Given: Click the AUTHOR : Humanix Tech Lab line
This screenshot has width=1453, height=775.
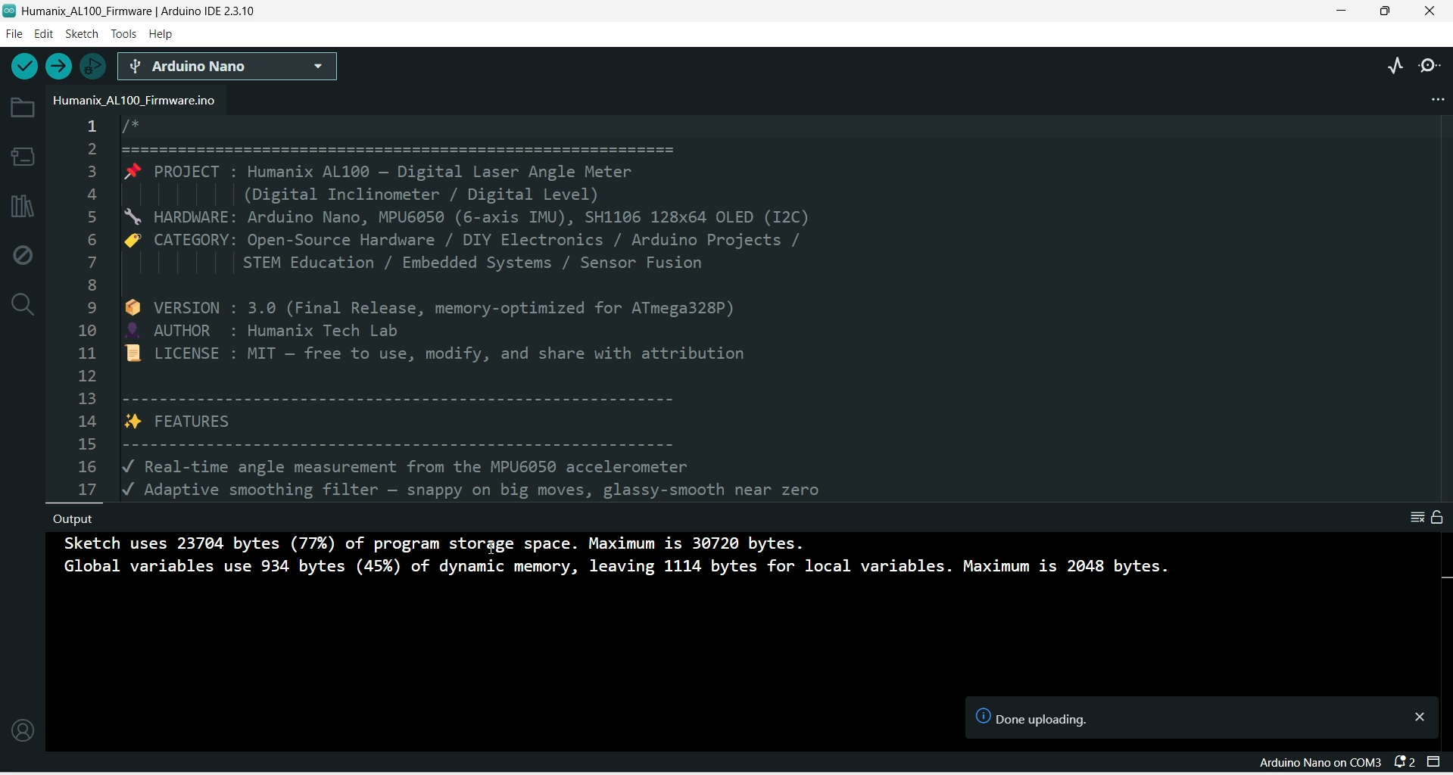Looking at the screenshot, I should click(261, 331).
